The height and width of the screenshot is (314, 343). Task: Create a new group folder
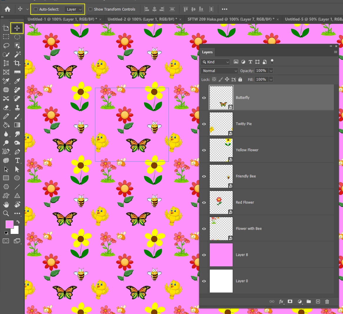click(x=309, y=302)
